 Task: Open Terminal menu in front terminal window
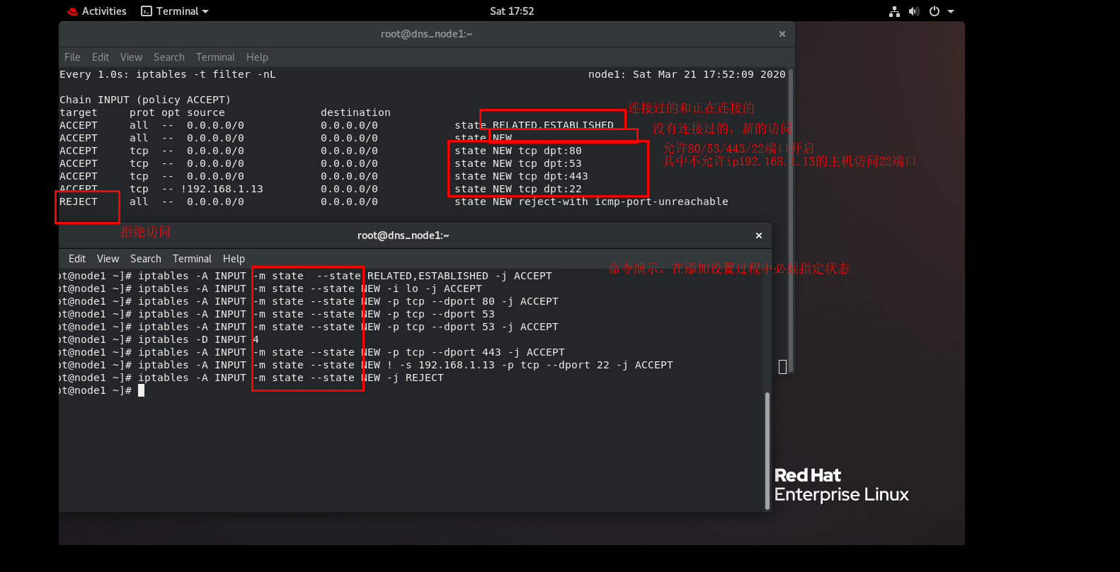[x=192, y=259]
